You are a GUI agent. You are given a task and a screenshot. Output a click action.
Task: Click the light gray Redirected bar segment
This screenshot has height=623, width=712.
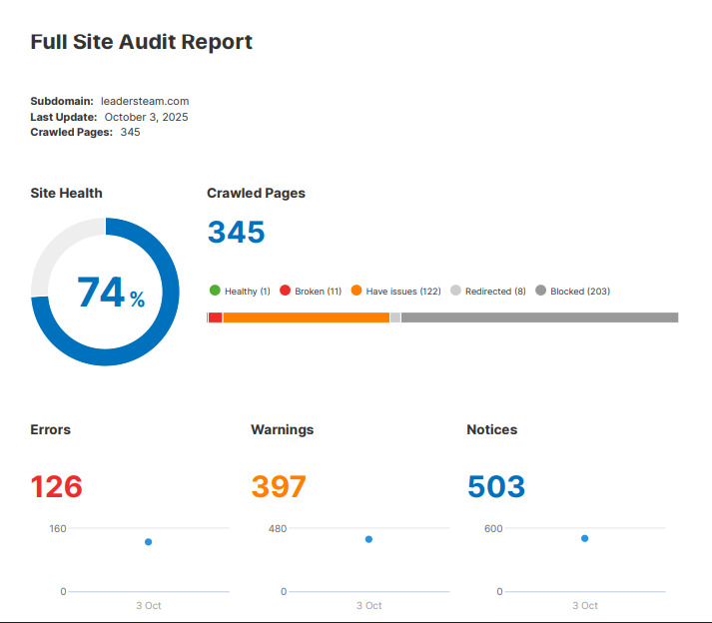point(395,317)
